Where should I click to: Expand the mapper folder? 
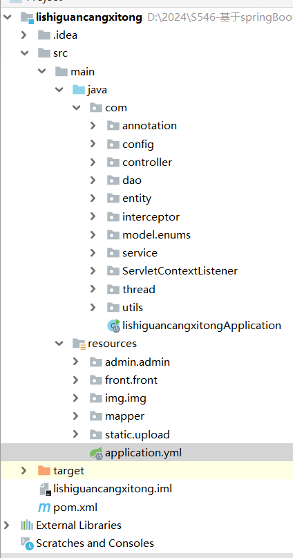(75, 416)
